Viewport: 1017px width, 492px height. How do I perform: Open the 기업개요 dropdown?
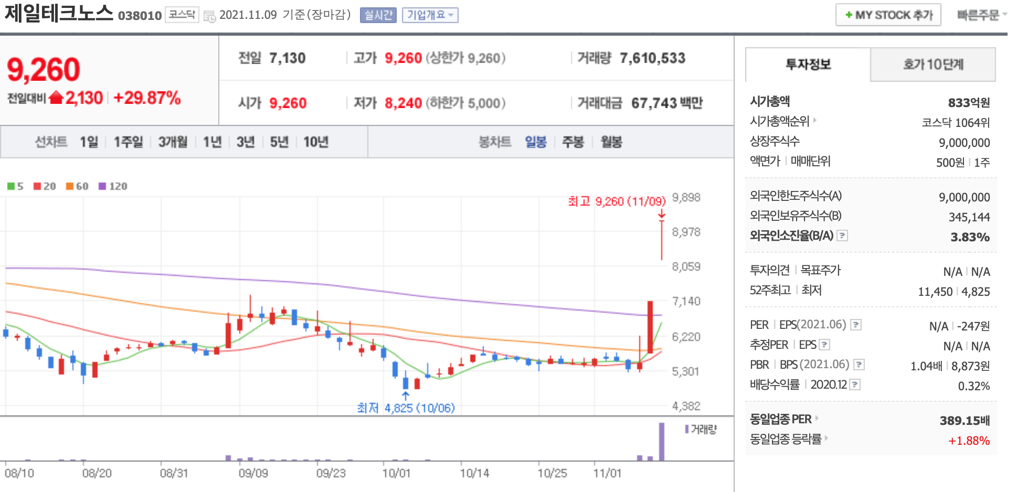tap(430, 15)
